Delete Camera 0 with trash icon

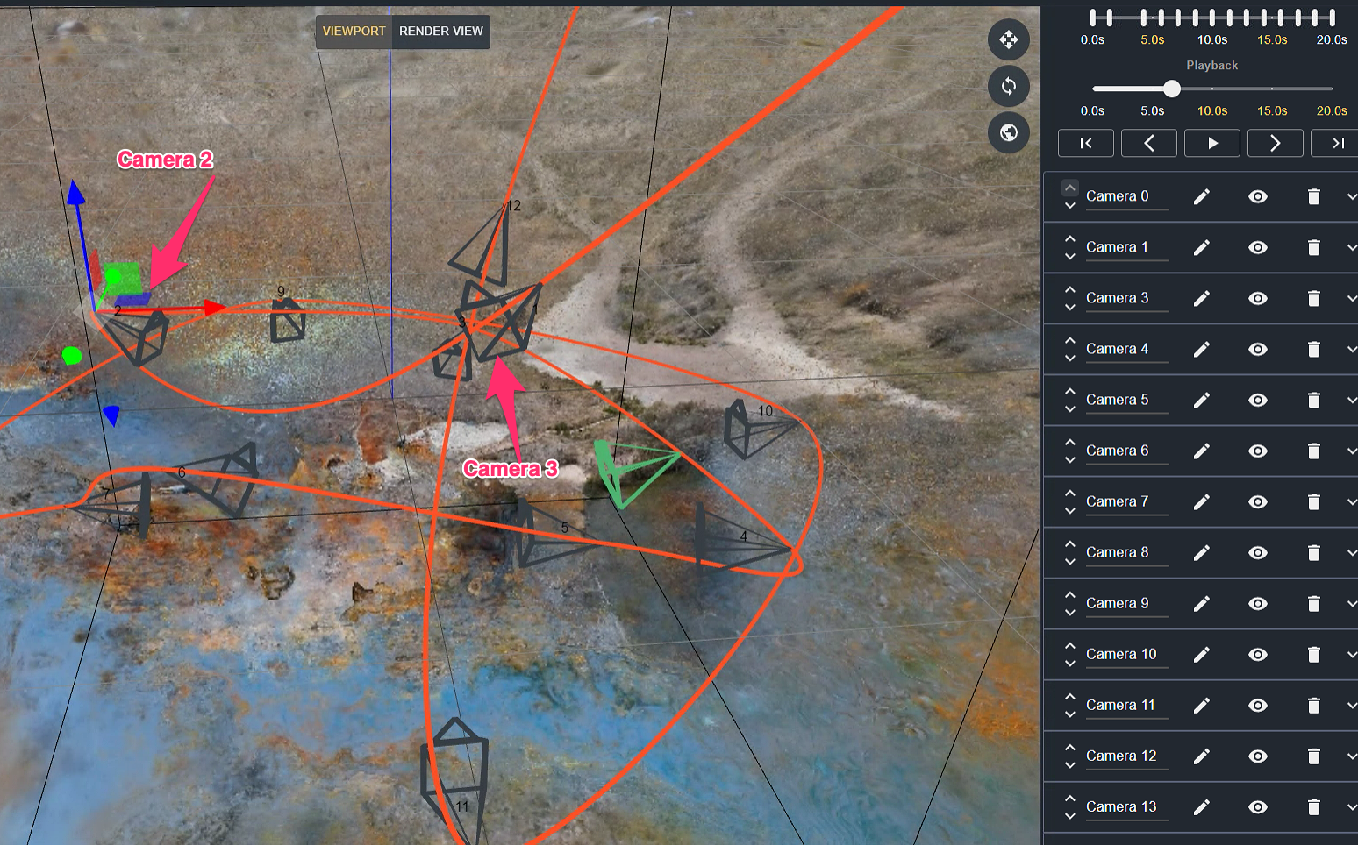click(x=1314, y=196)
